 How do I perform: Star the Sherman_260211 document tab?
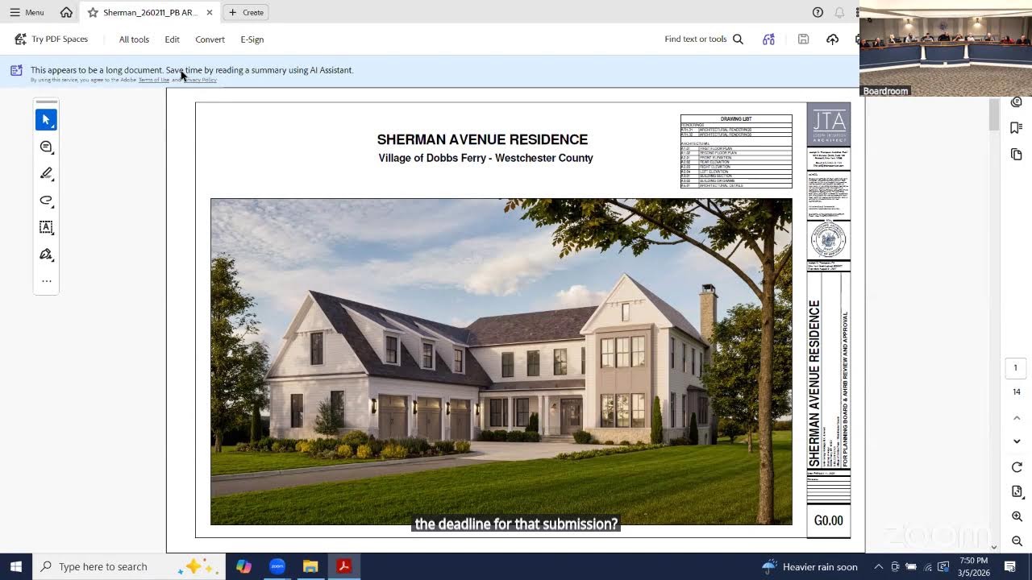pos(93,12)
